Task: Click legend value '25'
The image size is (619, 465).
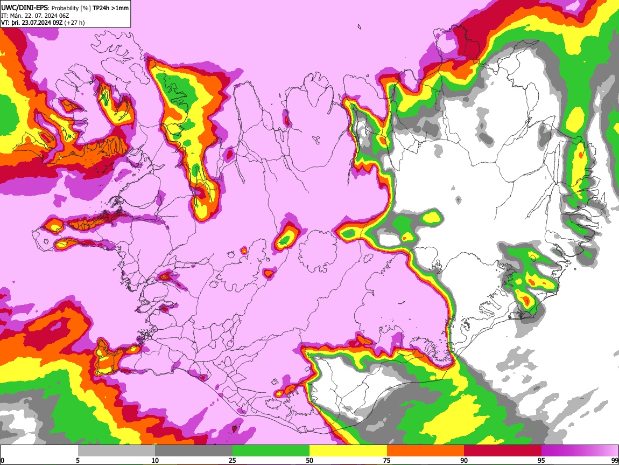Action: click(232, 461)
